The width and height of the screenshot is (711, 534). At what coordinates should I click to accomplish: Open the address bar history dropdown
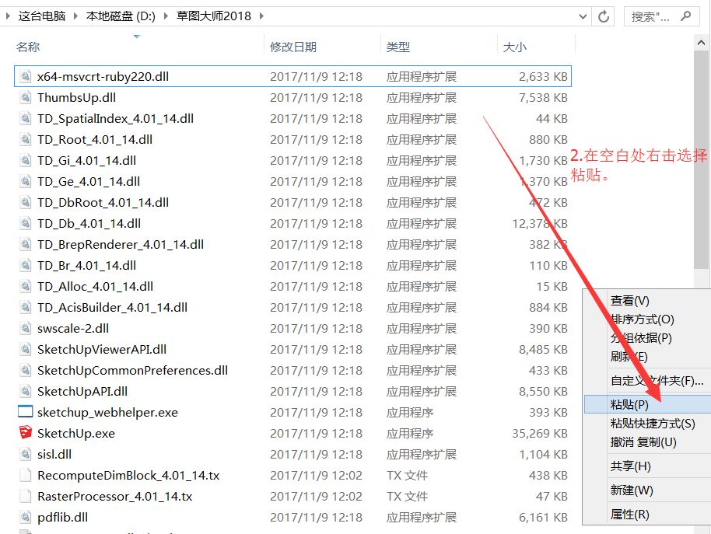tap(583, 16)
